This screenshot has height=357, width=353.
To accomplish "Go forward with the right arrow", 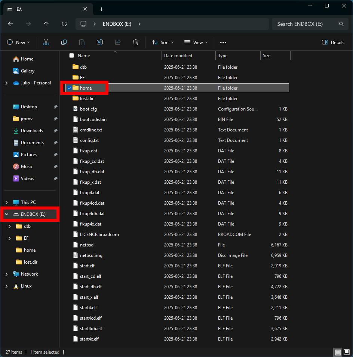I will point(28,24).
